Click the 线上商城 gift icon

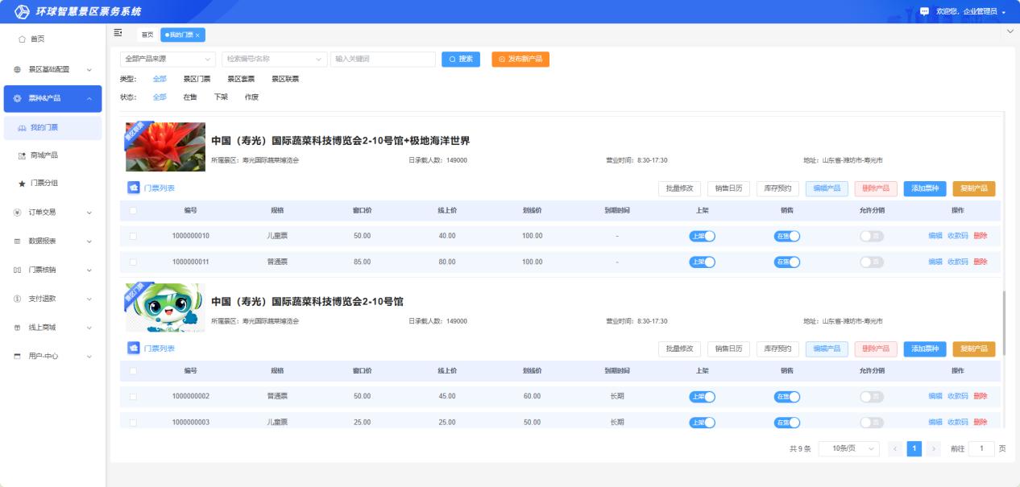[17, 327]
